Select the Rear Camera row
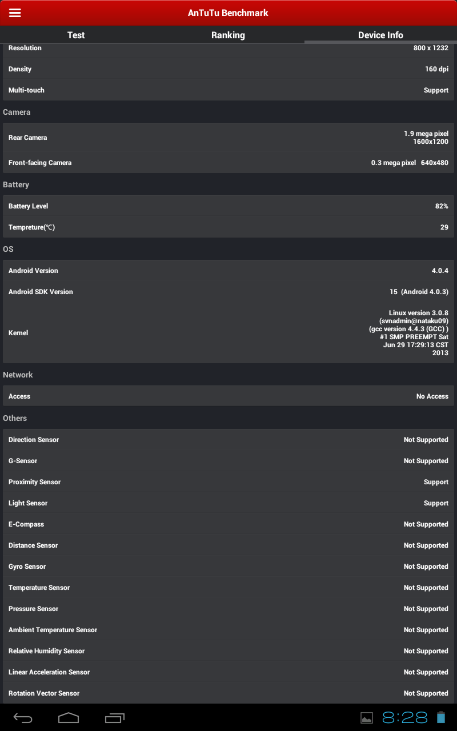The image size is (457, 731). (228, 138)
